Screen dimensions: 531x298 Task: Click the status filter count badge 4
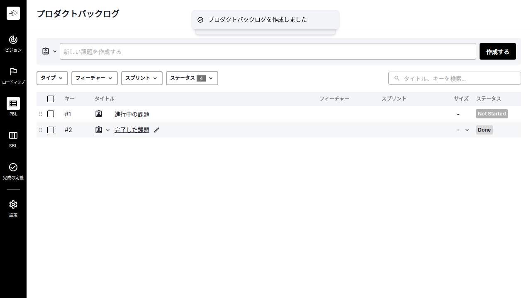coord(201,78)
